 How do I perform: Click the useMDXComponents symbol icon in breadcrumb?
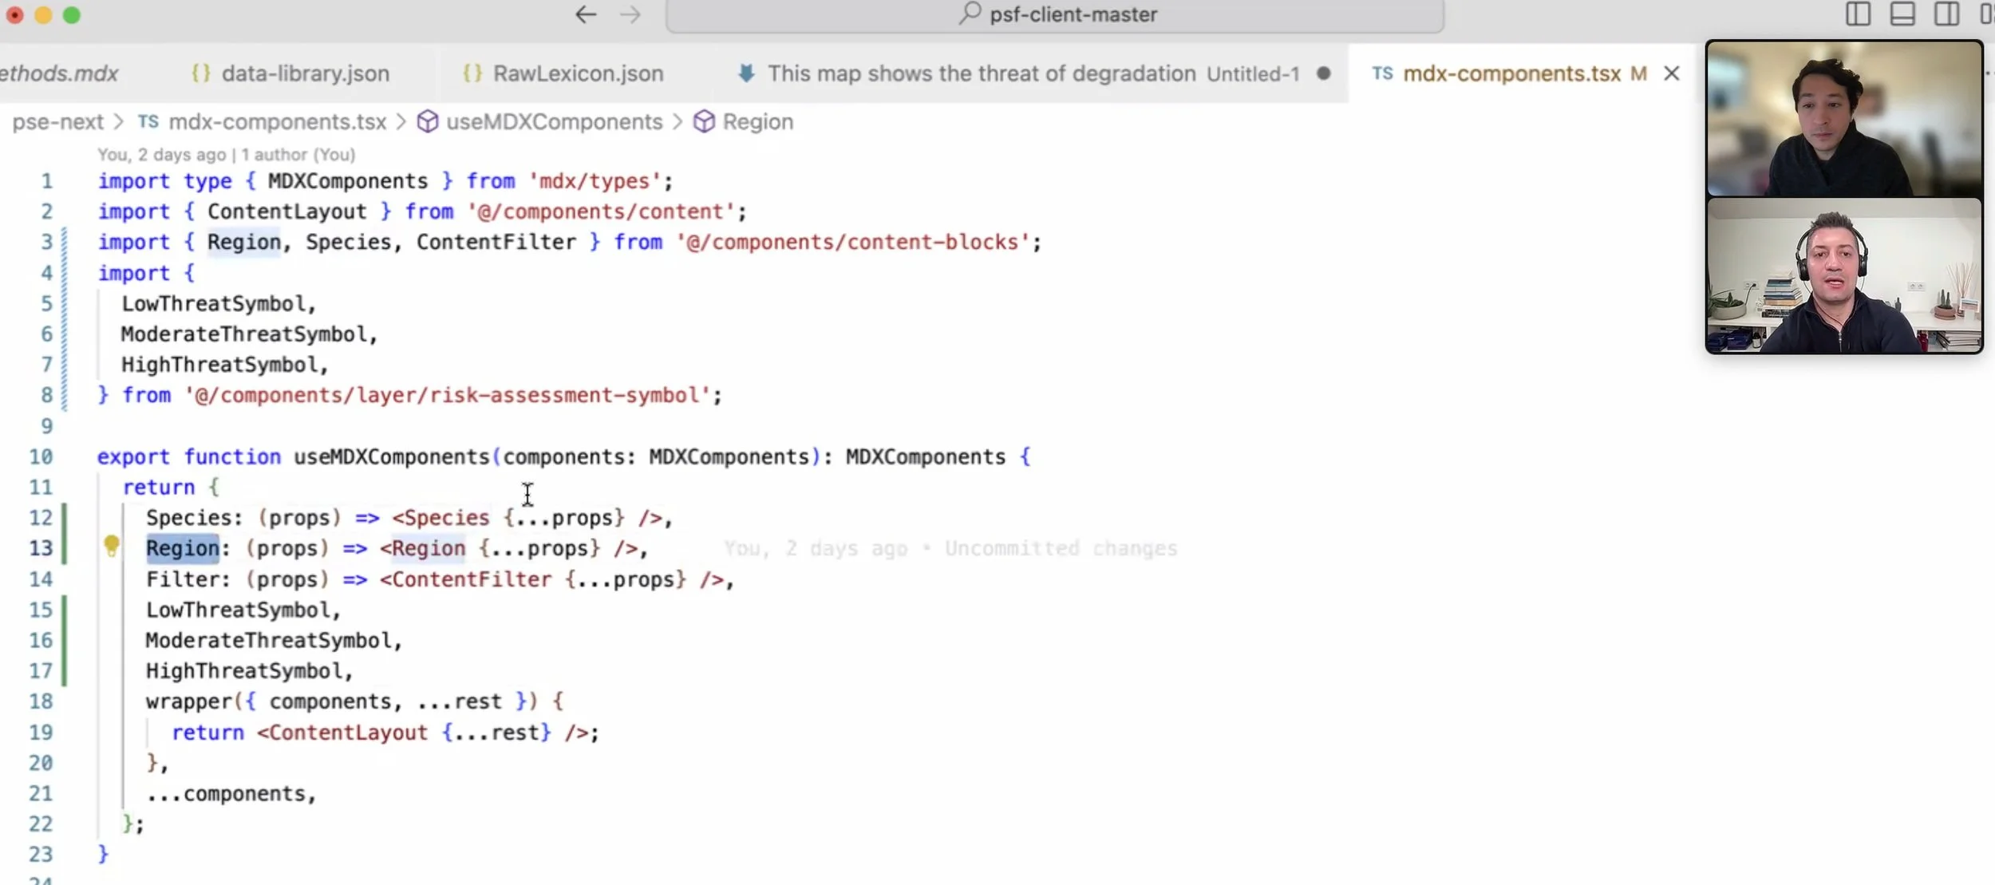coord(428,122)
